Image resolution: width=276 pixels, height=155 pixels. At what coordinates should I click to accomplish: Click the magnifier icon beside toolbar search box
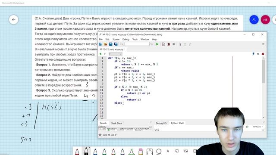pyautogui.click(x=152, y=44)
